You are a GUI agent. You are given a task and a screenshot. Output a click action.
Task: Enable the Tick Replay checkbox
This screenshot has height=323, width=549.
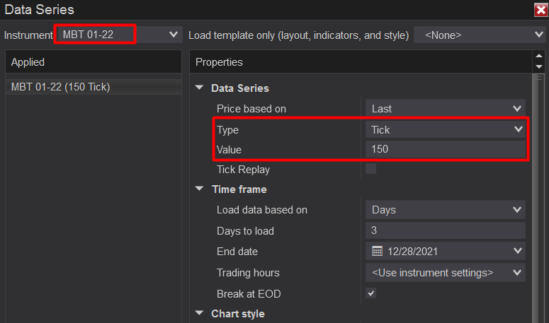tap(370, 169)
